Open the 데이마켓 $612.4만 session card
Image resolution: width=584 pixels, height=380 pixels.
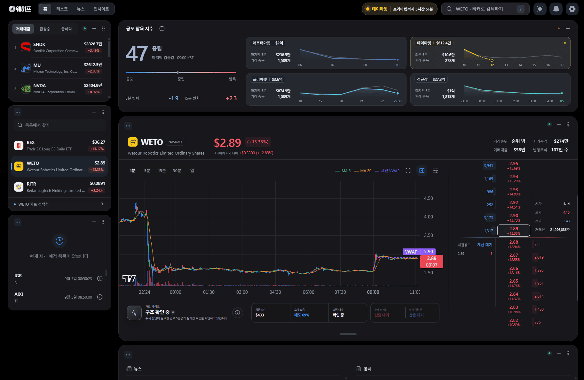click(490, 53)
